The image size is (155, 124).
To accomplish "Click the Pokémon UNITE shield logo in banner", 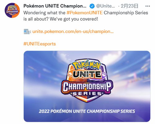I will point(87,81).
